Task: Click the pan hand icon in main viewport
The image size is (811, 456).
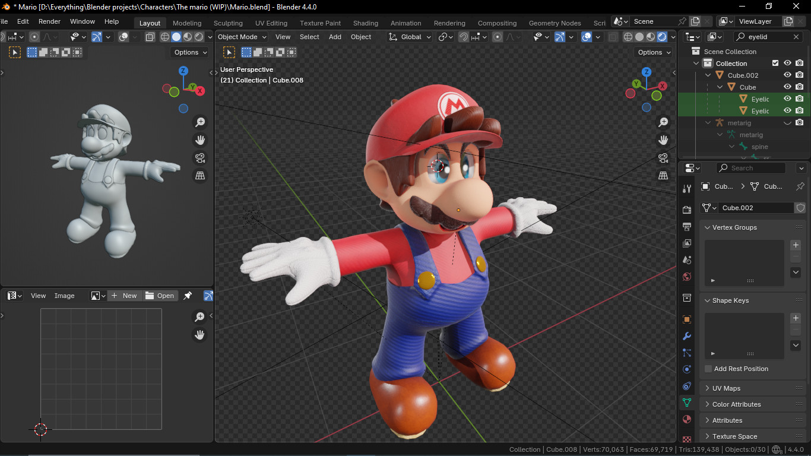Action: (x=663, y=140)
